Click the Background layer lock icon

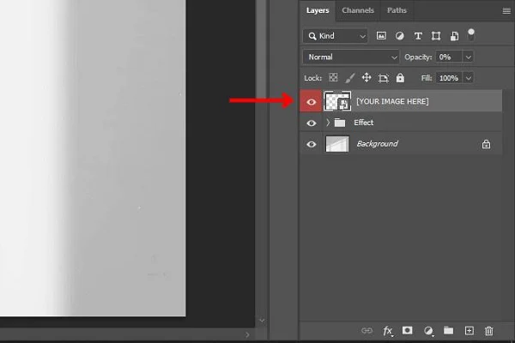pyautogui.click(x=486, y=144)
